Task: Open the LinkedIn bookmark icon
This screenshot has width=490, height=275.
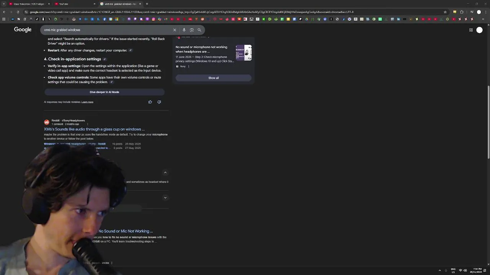Action: click(399, 19)
